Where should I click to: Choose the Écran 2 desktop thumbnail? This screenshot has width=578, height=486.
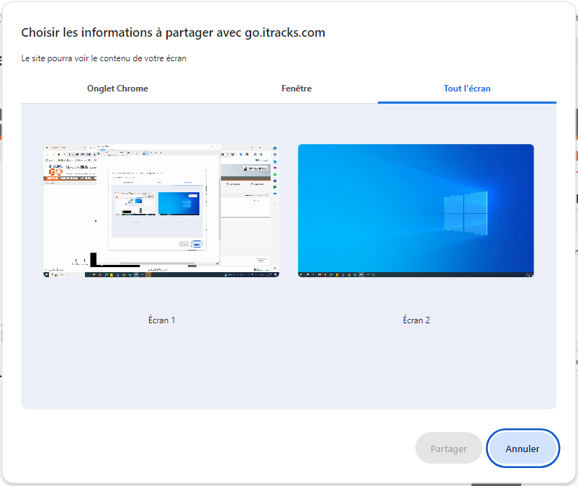(416, 210)
